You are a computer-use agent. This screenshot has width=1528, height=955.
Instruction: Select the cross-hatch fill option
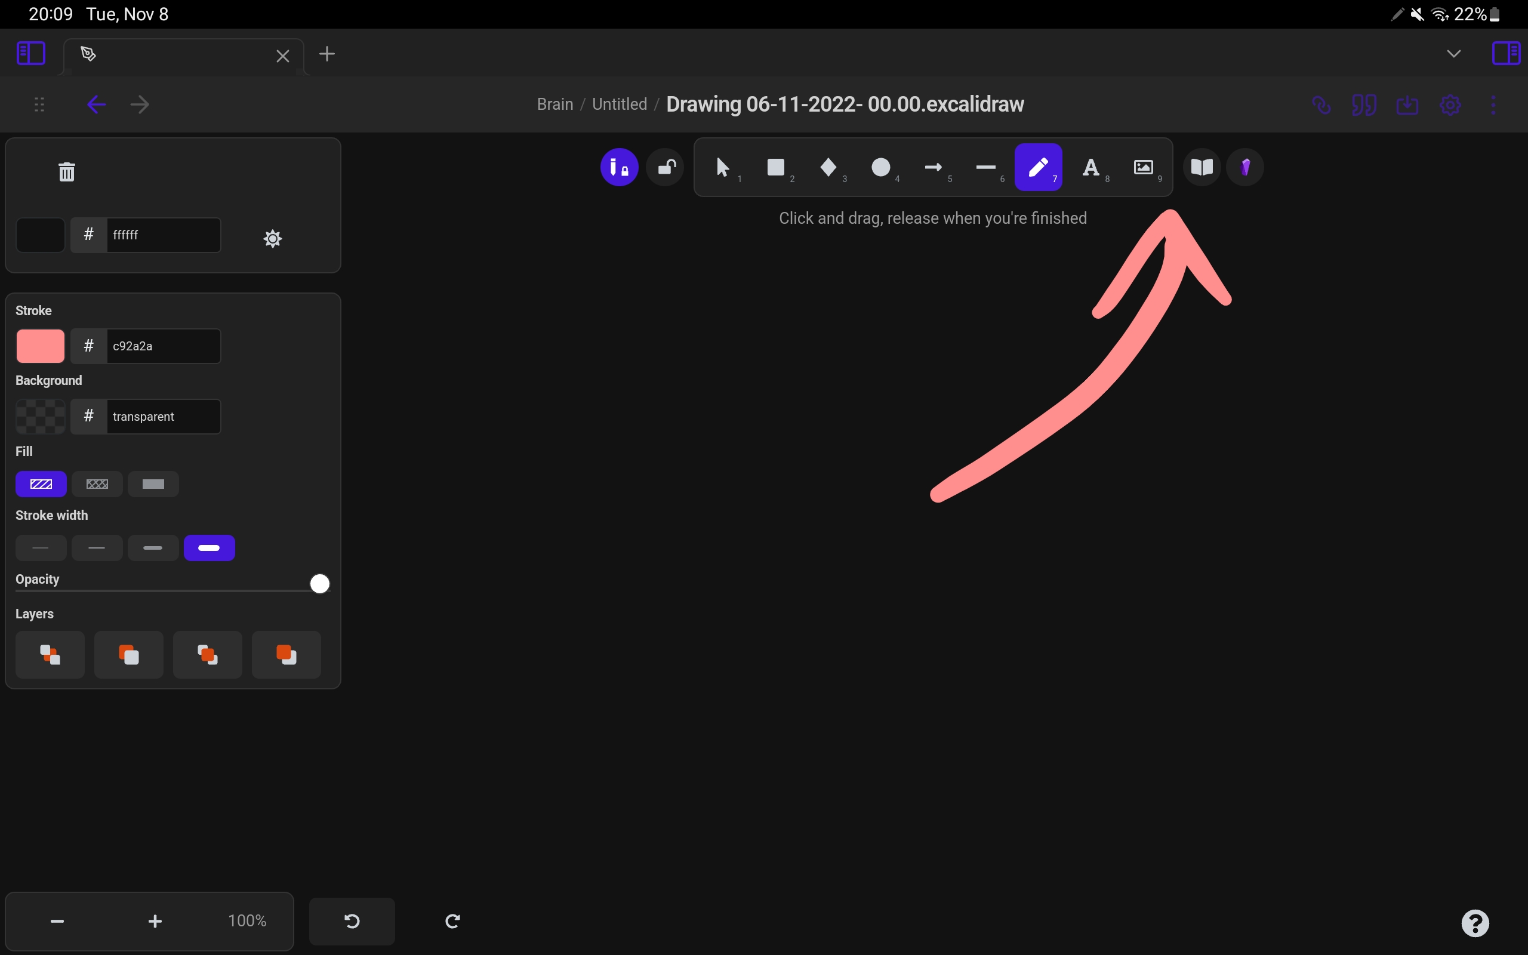coord(97,485)
